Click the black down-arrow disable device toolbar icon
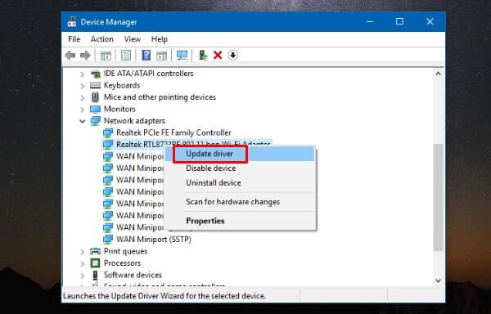The image size is (491, 314). [232, 56]
